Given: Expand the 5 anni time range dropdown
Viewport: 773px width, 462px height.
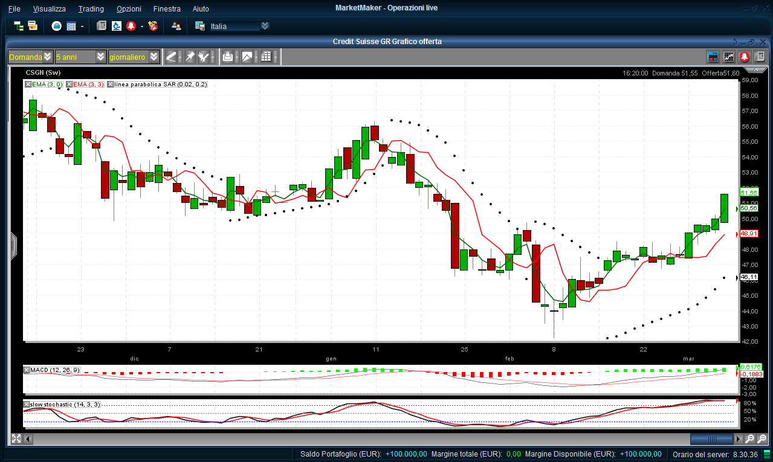Looking at the screenshot, I should click(x=100, y=57).
